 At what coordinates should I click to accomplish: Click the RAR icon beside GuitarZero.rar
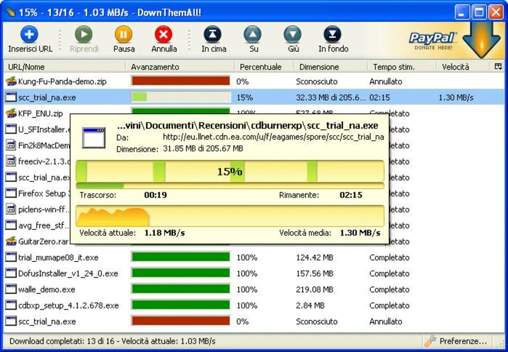tap(10, 241)
